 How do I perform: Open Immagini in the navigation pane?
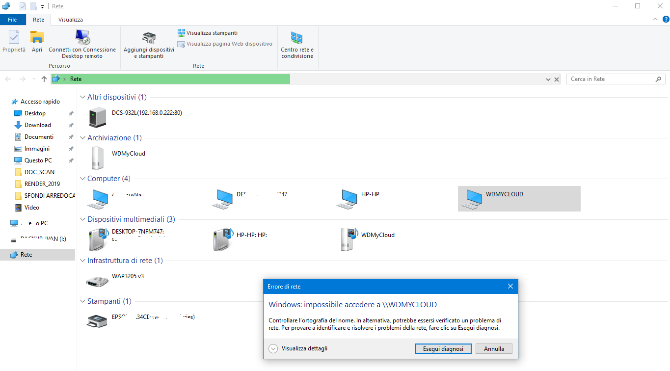pyautogui.click(x=37, y=149)
